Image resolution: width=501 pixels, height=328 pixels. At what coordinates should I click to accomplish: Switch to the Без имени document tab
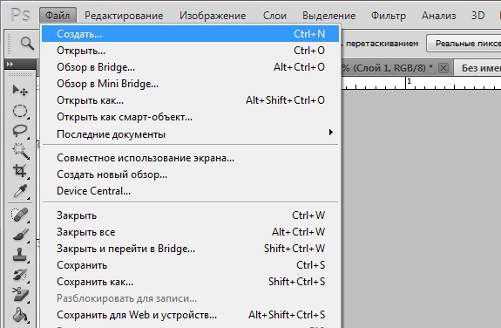tap(478, 68)
